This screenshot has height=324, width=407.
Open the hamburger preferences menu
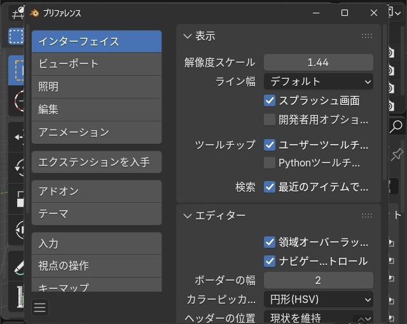point(39,307)
